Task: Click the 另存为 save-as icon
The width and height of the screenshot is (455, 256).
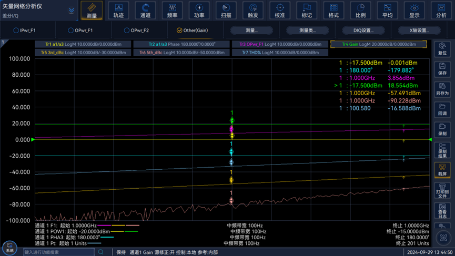Action: tap(442, 89)
